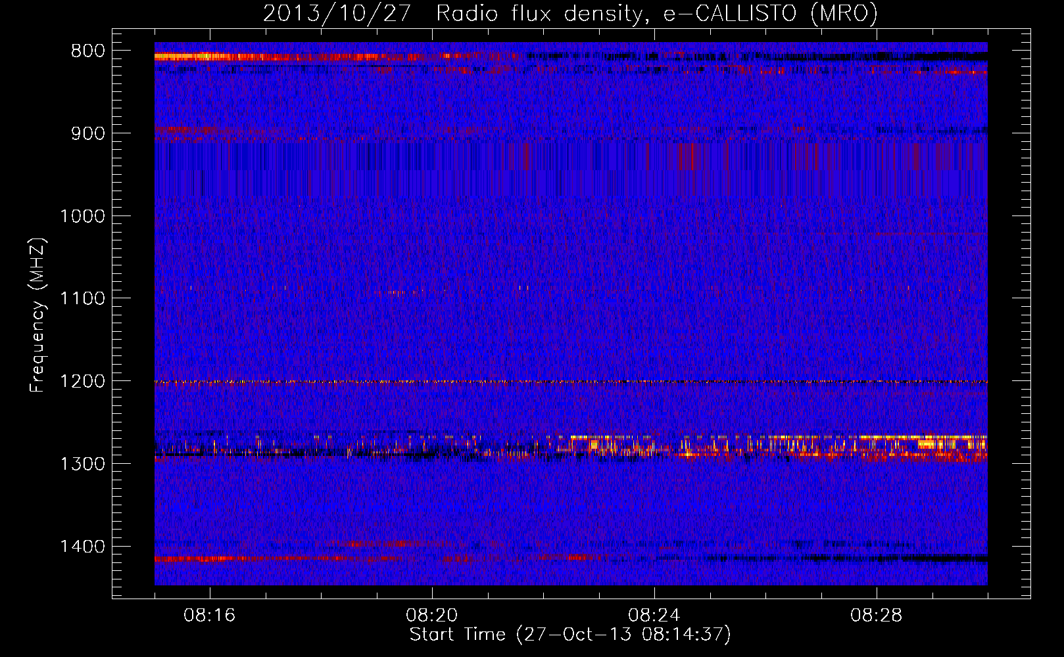Click the plot title '2013/10/27 Radio flux density'

(571, 13)
